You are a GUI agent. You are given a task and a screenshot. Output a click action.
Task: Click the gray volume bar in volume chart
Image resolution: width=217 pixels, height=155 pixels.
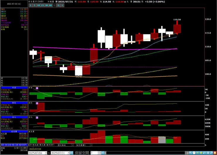click(x=162, y=140)
